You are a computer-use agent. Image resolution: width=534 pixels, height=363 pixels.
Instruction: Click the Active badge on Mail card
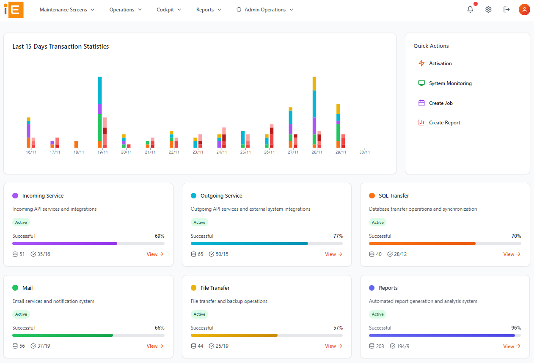tap(21, 314)
